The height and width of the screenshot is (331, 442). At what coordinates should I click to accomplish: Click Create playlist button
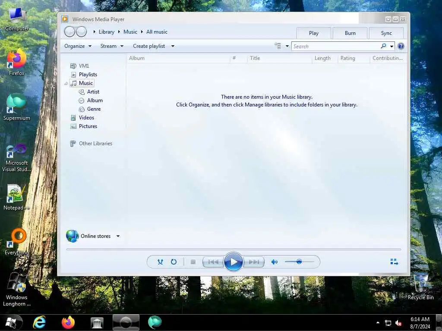click(149, 46)
